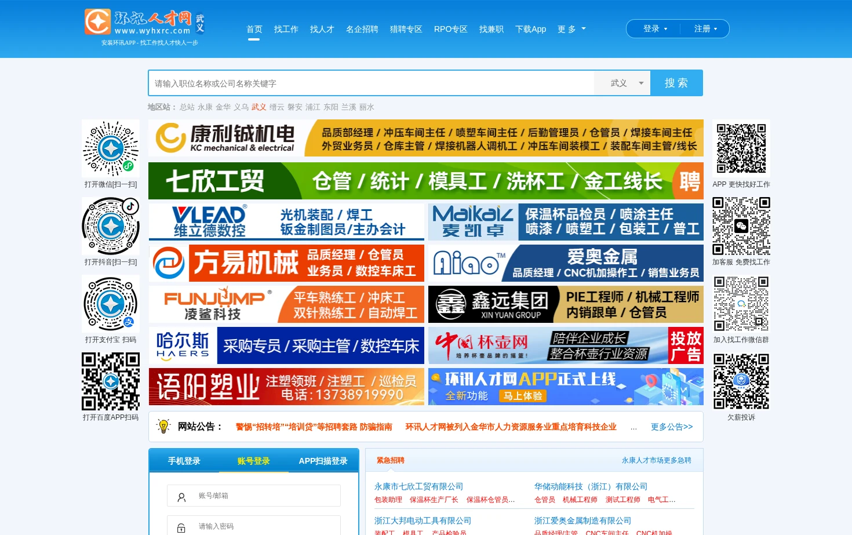Open the 找人才 nav item

pyautogui.click(x=322, y=29)
